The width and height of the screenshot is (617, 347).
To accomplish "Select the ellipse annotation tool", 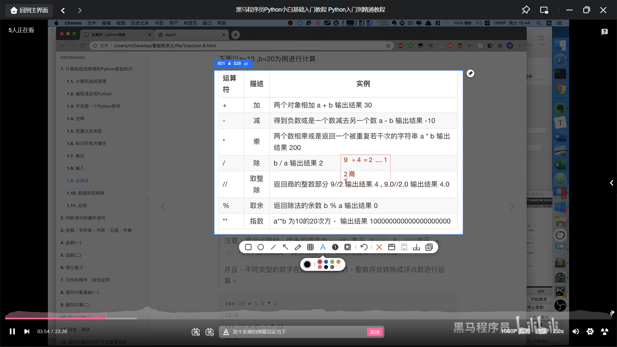I will [261, 247].
